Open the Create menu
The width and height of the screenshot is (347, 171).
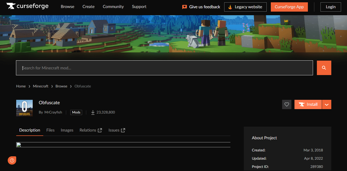(x=89, y=7)
